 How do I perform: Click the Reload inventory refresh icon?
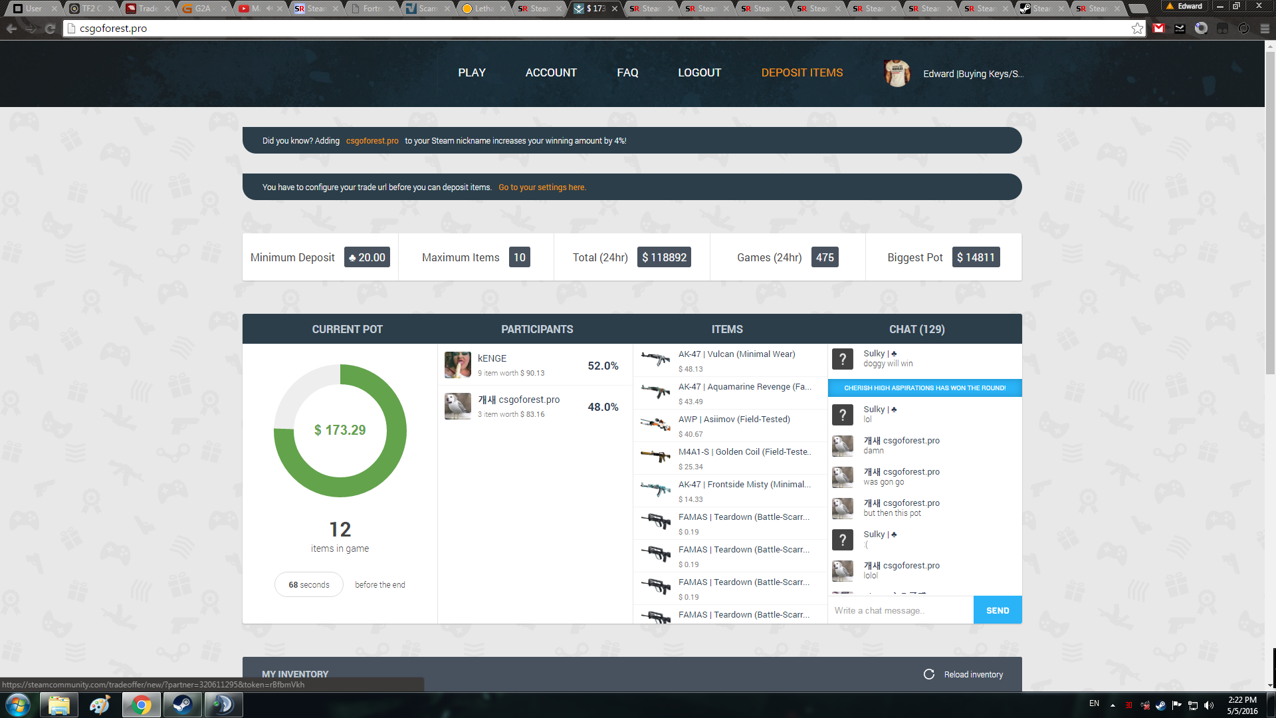(928, 674)
